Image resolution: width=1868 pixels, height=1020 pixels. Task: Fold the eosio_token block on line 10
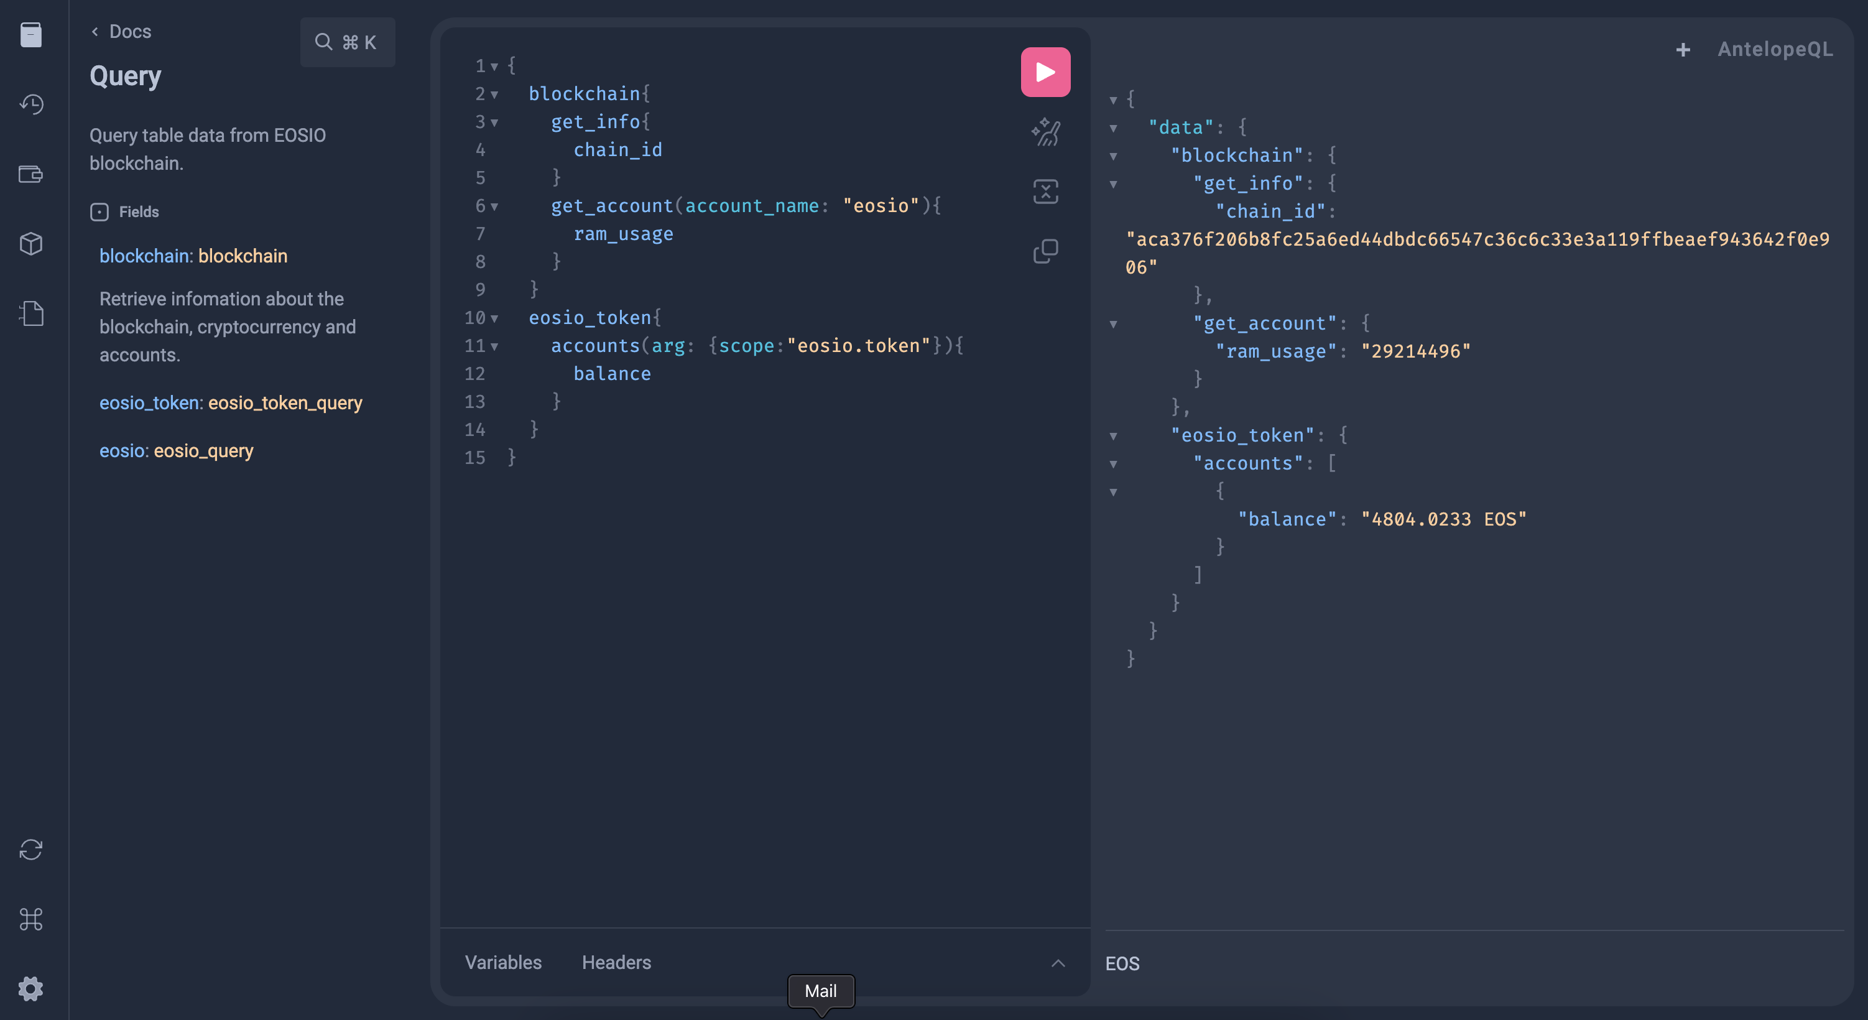pyautogui.click(x=494, y=318)
